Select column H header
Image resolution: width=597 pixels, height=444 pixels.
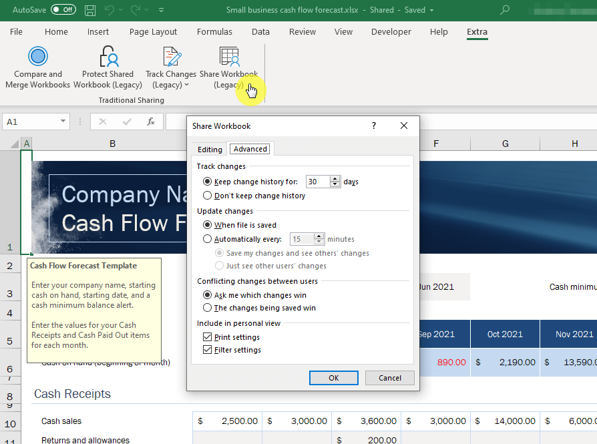(x=574, y=144)
